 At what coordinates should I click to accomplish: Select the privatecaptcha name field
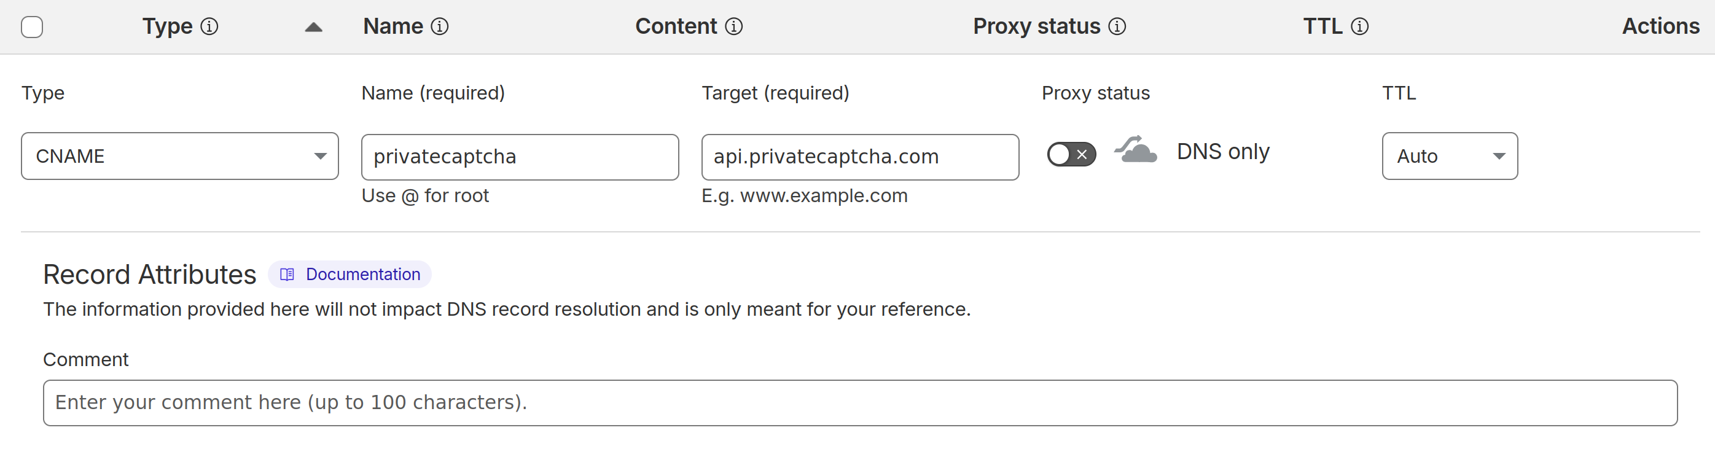pyautogui.click(x=519, y=157)
